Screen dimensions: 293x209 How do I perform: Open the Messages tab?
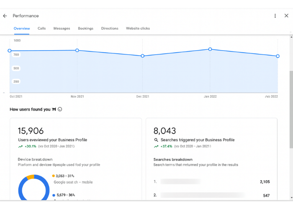[x=62, y=28]
